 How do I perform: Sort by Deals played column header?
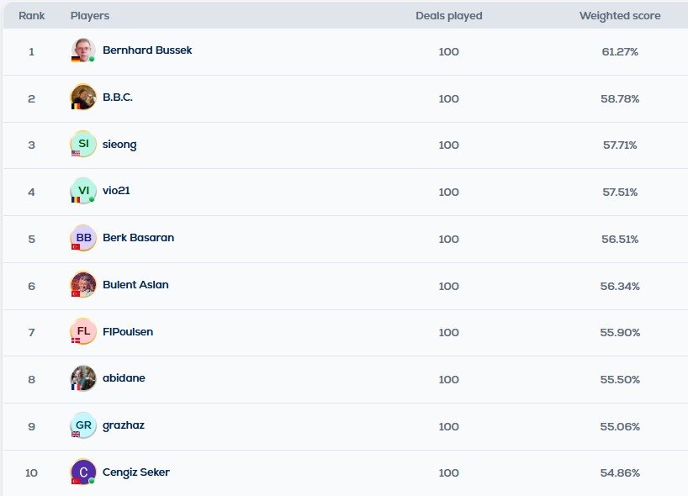(x=448, y=16)
